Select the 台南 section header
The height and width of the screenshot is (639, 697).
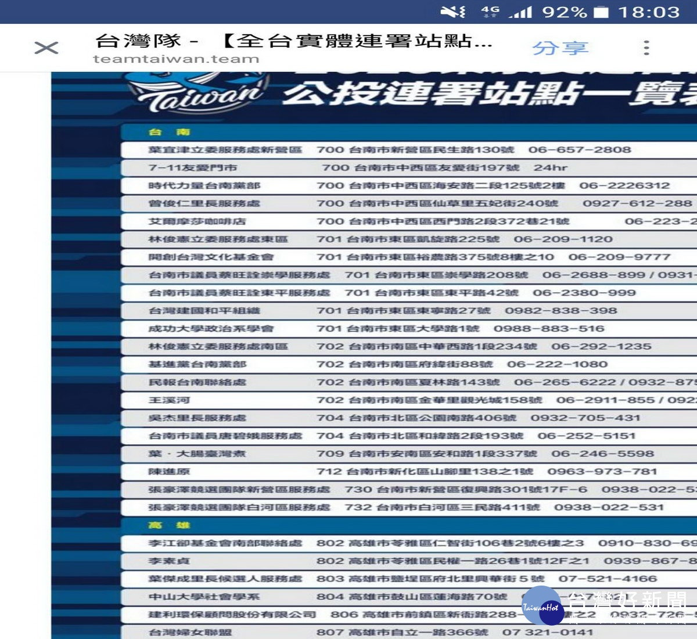tap(169, 132)
